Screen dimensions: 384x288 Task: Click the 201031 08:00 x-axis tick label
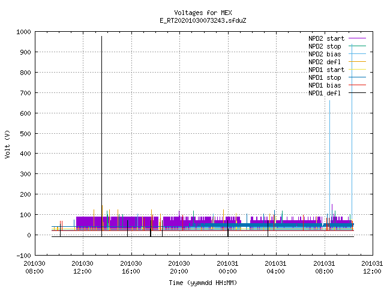pyautogui.click(x=324, y=267)
